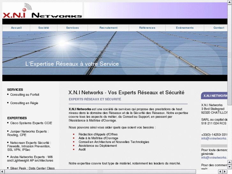Navigate to the Contact page
Viewport: 232px width, 174px height.
tap(219, 28)
